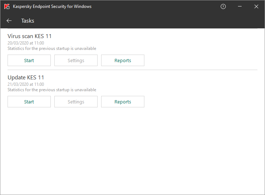View Reports for Virus scan KES 11
Viewport: 265px width, 195px height.
pyautogui.click(x=123, y=60)
